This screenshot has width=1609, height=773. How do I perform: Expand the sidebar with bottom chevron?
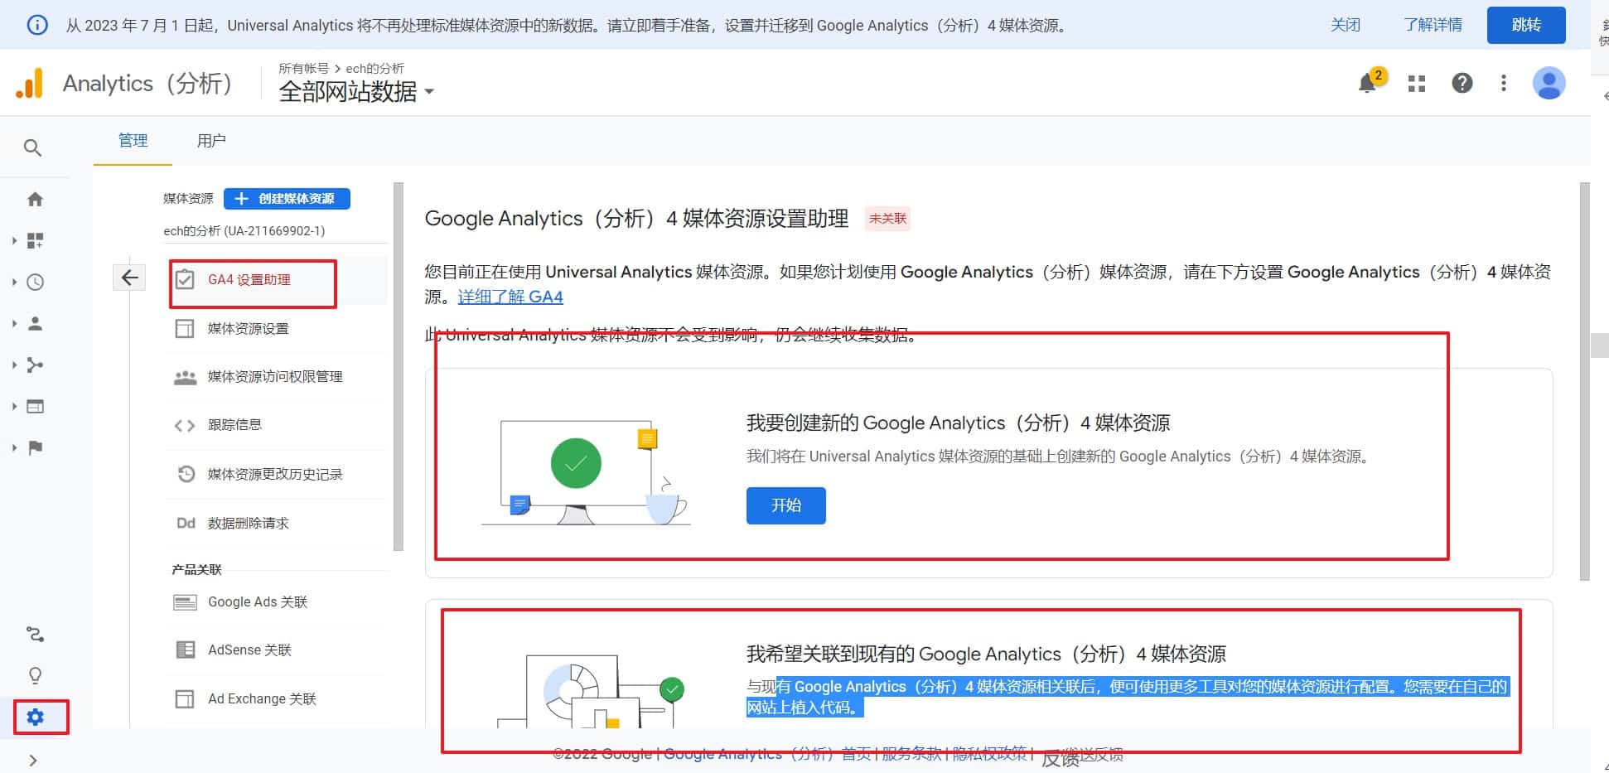pos(33,760)
